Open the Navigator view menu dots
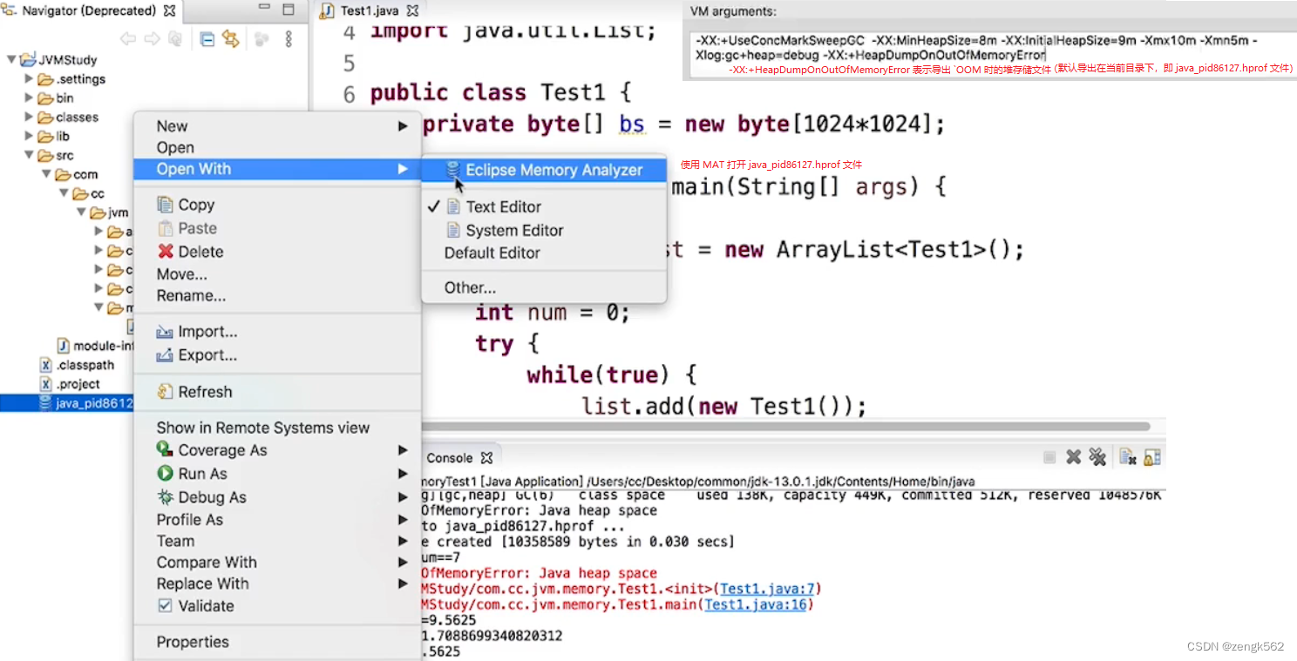Screen dimensions: 1297x661 289,38
